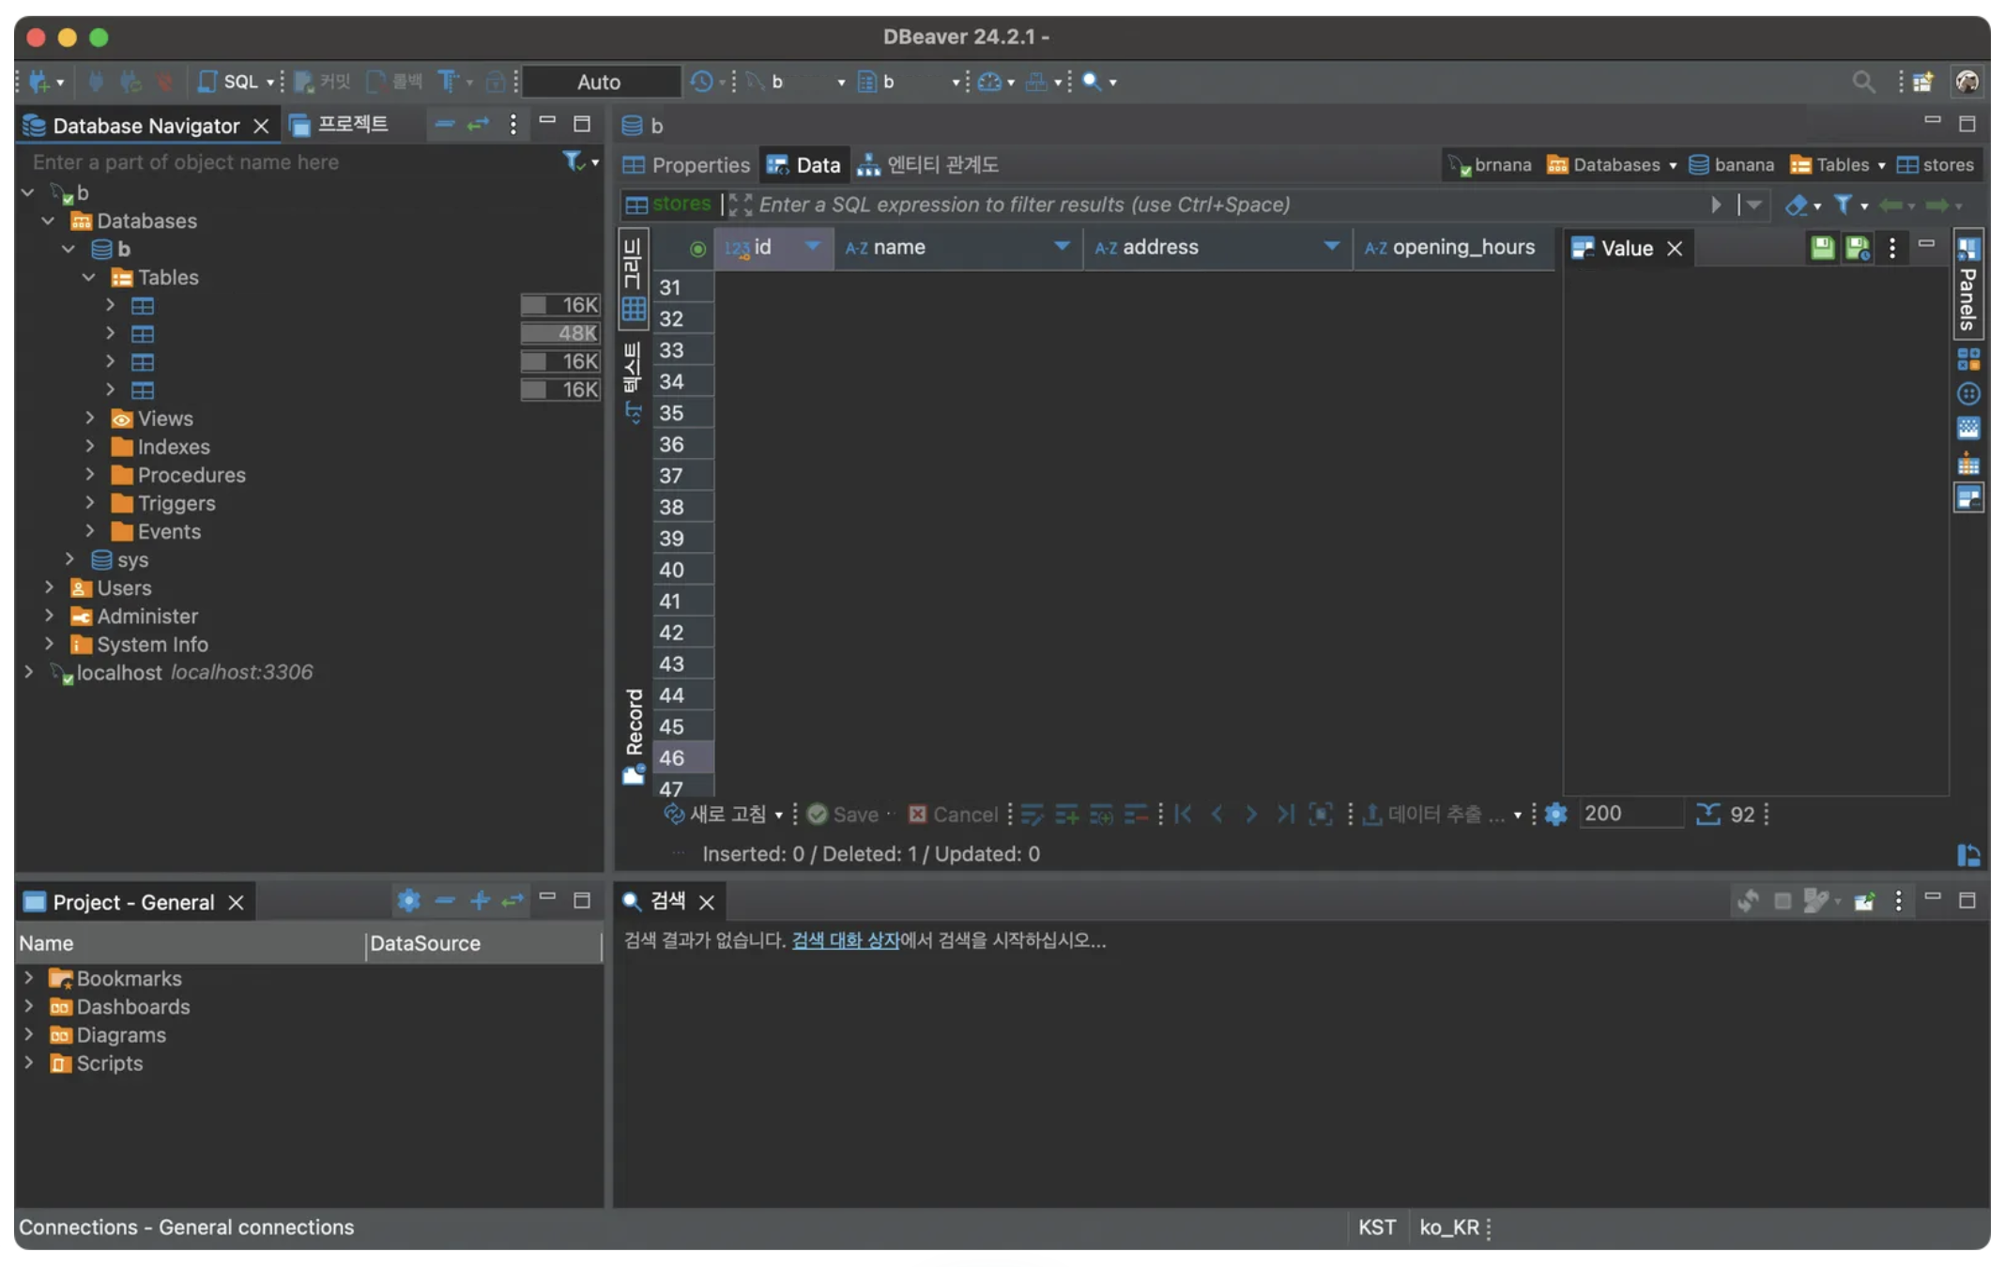
Task: Toggle read-only indicator in grid header
Action: pyautogui.click(x=697, y=248)
